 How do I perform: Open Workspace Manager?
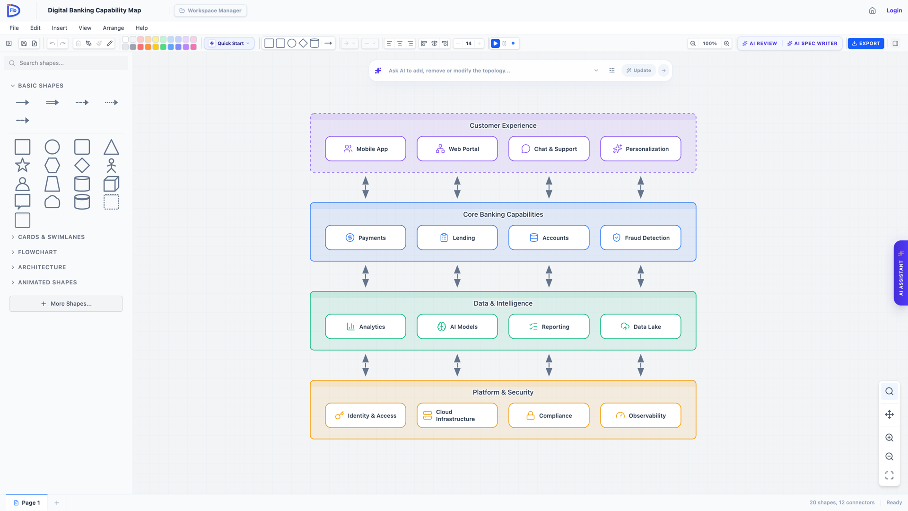click(x=210, y=10)
